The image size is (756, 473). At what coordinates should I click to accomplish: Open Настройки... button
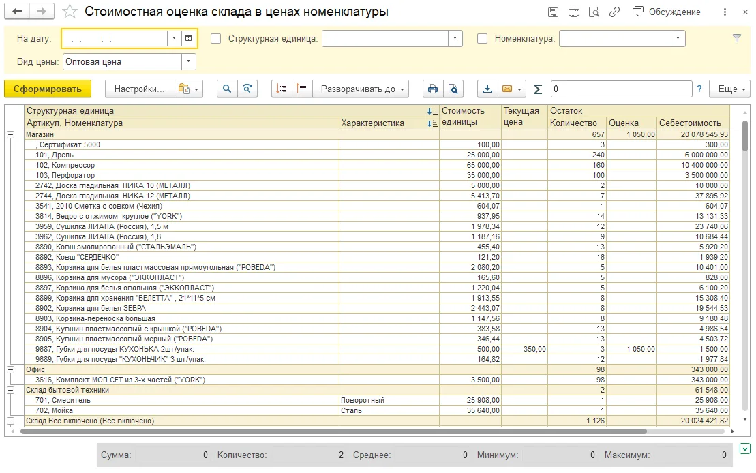(x=140, y=89)
